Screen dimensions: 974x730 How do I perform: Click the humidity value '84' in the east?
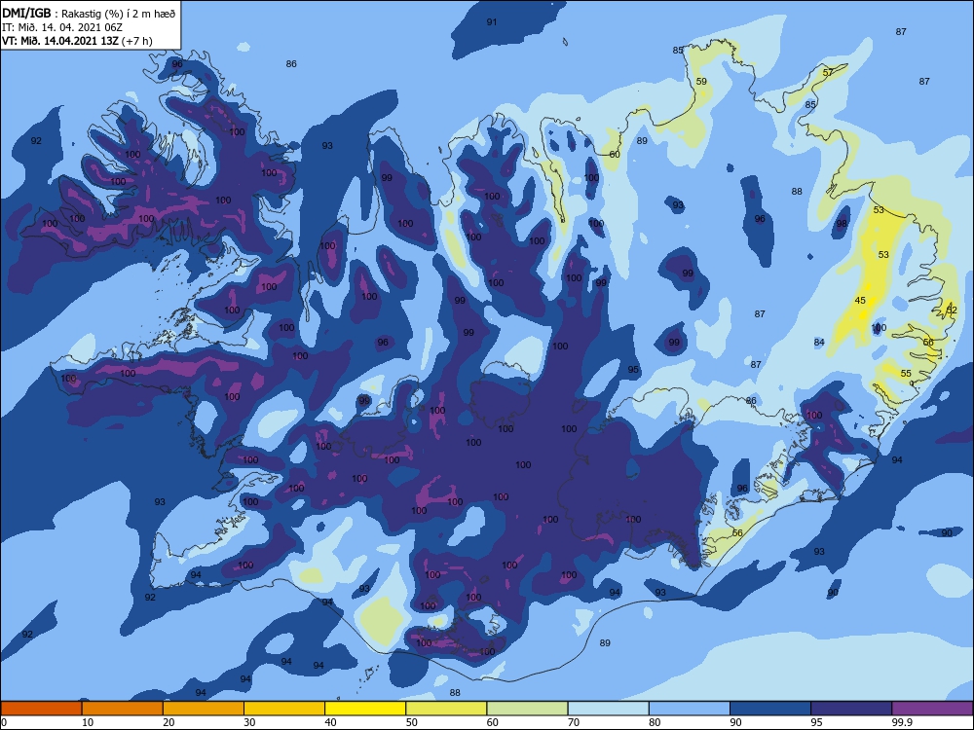tap(819, 343)
